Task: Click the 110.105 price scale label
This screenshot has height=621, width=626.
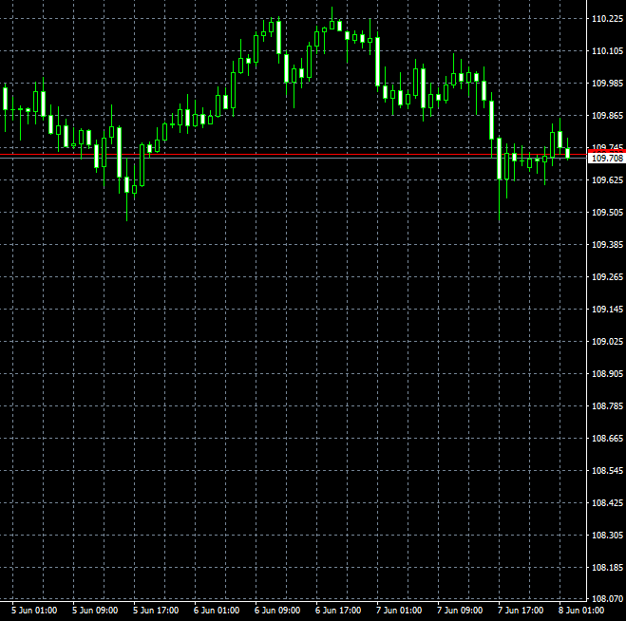Action: [607, 51]
